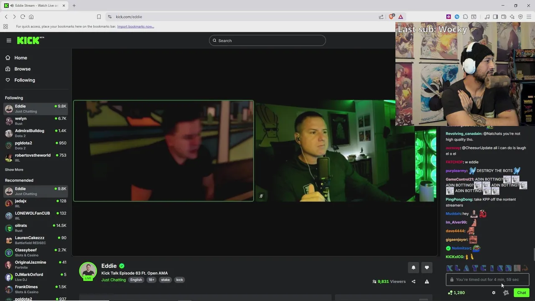Click the channel points 1,280 balance

point(456,293)
